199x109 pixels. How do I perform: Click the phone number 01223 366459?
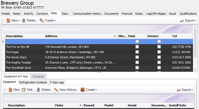181,52
